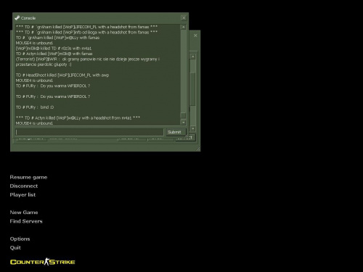The image size is (363, 272).
Task: Click the background window's scroll-up arrow
Action: tap(193, 57)
